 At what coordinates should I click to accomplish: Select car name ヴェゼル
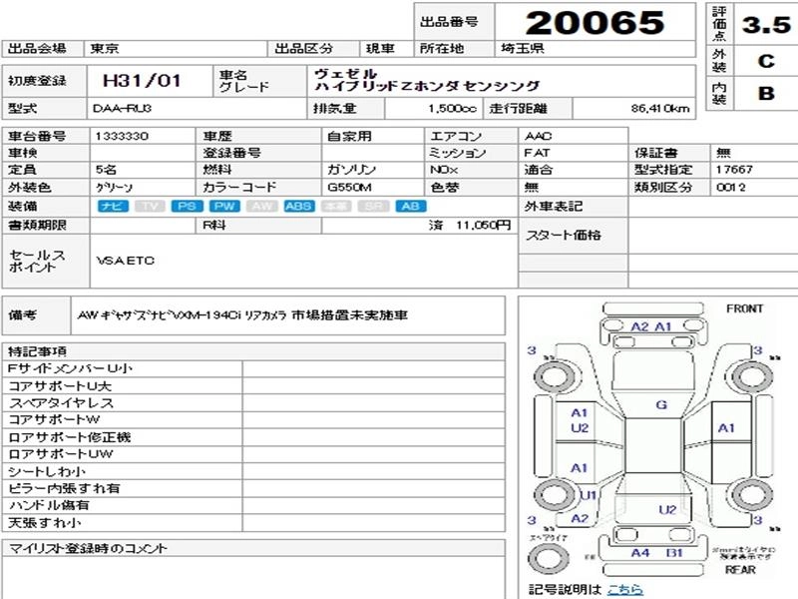(345, 74)
